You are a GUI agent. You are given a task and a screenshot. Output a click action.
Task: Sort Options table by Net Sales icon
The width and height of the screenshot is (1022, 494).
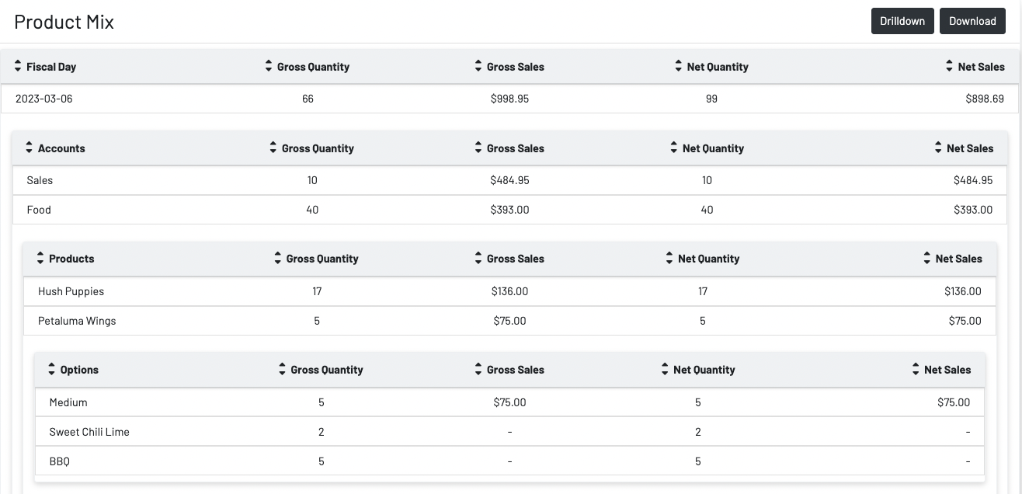916,370
